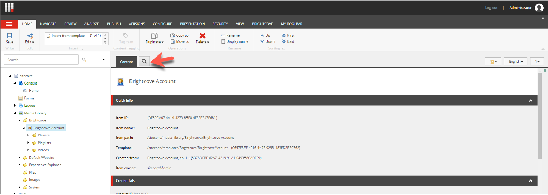
Task: Click the Sitecore launchpad grid logo
Action: 9,7
